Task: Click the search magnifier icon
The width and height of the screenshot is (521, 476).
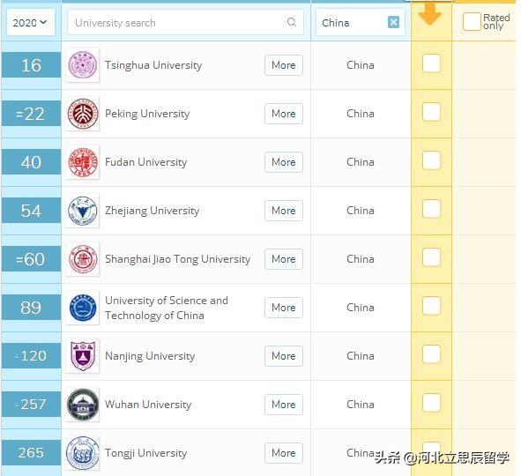Action: pyautogui.click(x=292, y=22)
